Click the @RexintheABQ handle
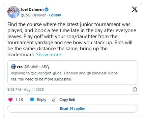146x121 pixels. click(x=36, y=67)
